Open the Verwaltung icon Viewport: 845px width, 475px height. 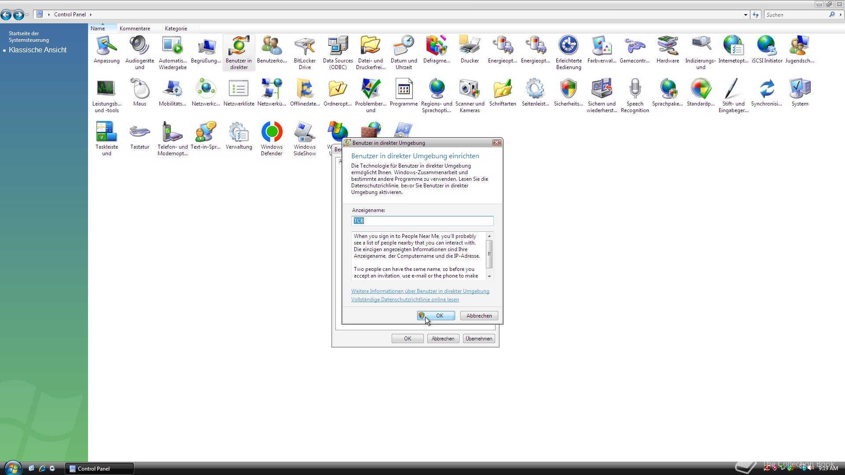pyautogui.click(x=239, y=135)
